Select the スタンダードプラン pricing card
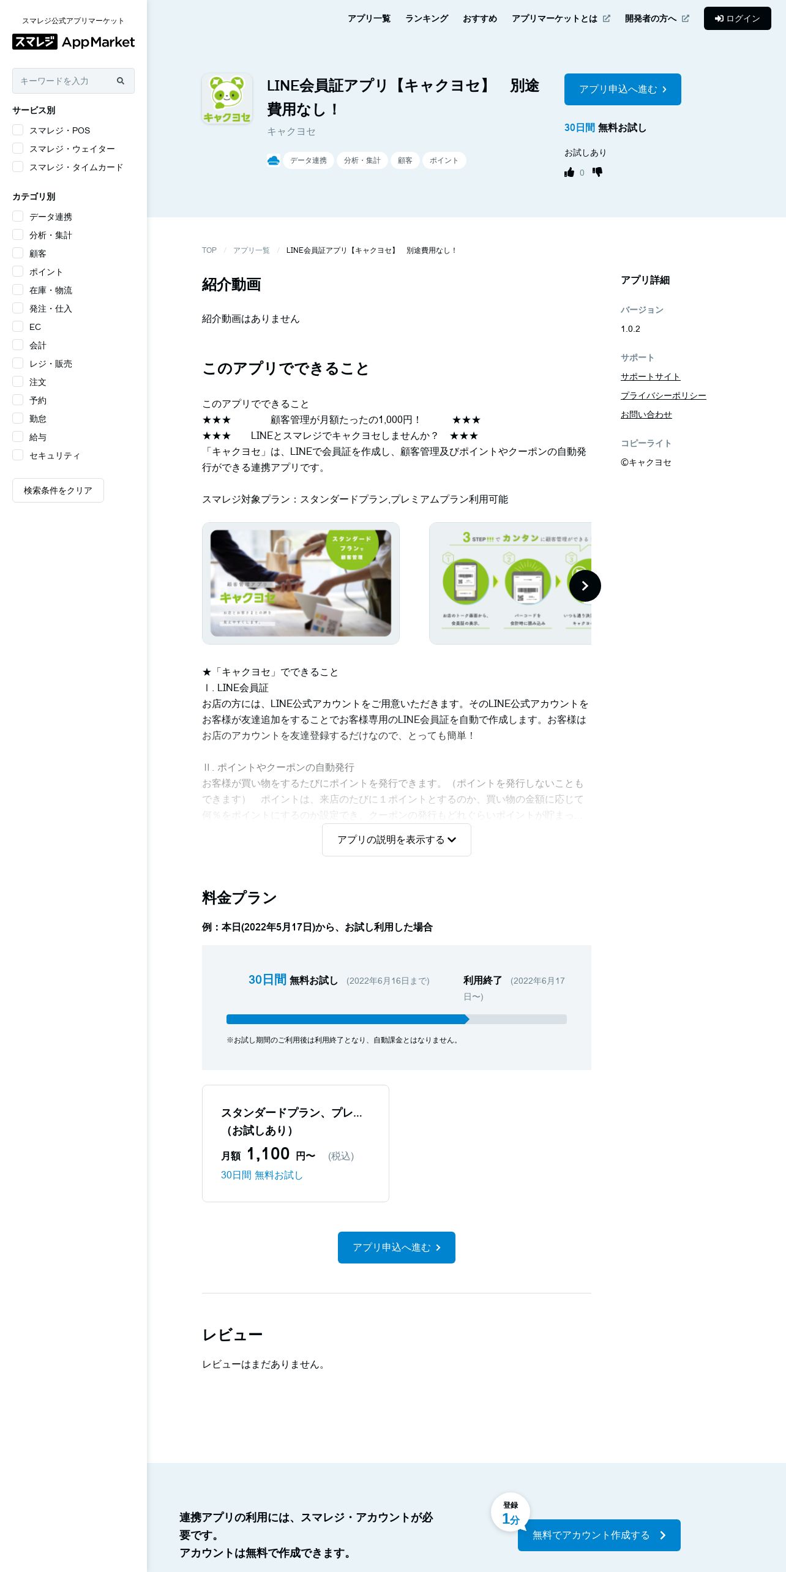 click(296, 1143)
